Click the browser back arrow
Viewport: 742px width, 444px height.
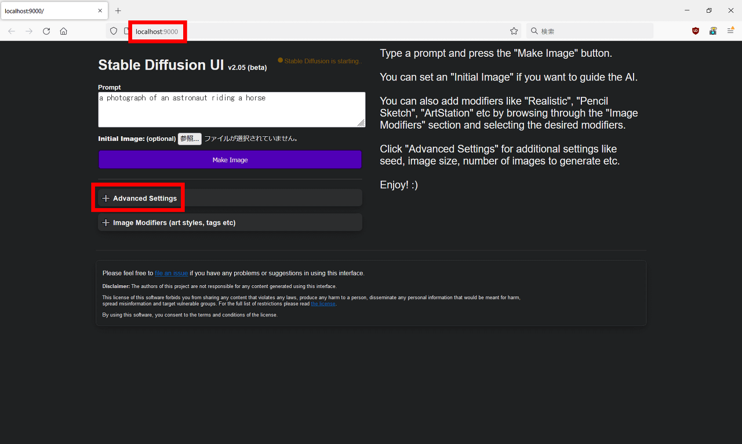pyautogui.click(x=12, y=31)
